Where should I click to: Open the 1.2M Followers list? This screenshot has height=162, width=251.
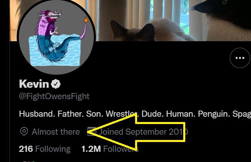pyautogui.click(x=110, y=149)
